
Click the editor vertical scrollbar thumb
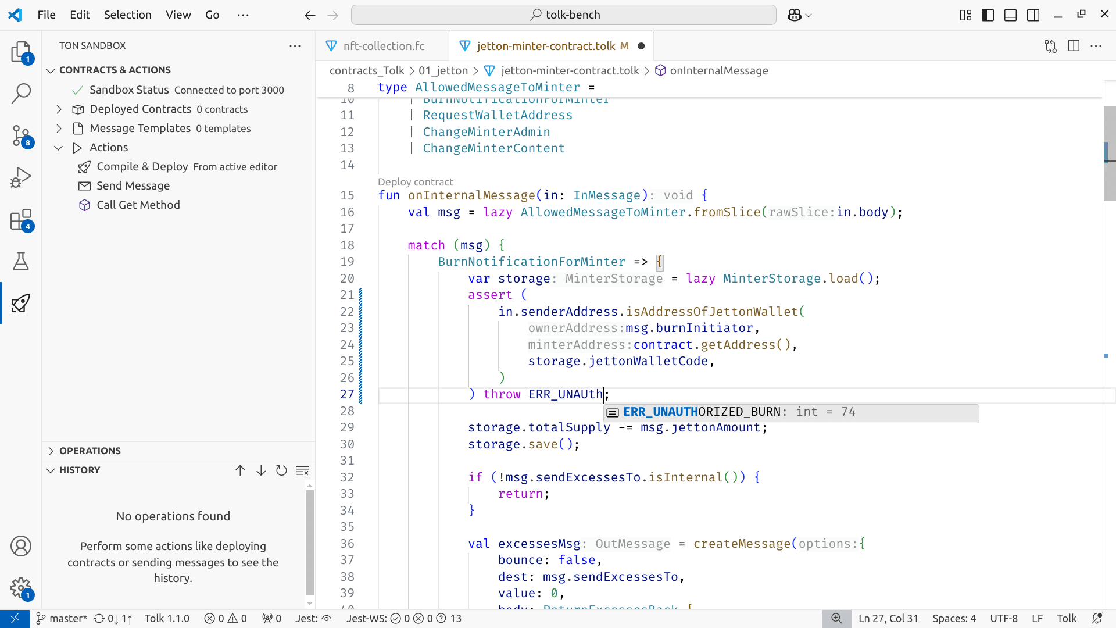click(x=1109, y=153)
